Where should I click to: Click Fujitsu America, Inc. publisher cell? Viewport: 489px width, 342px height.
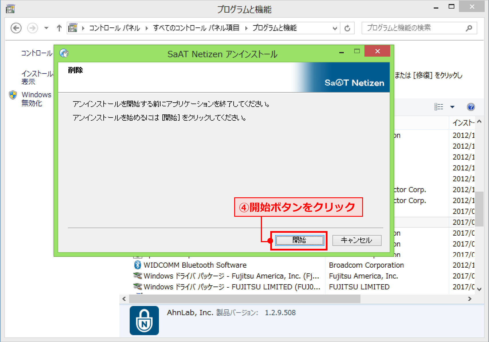[363, 276]
